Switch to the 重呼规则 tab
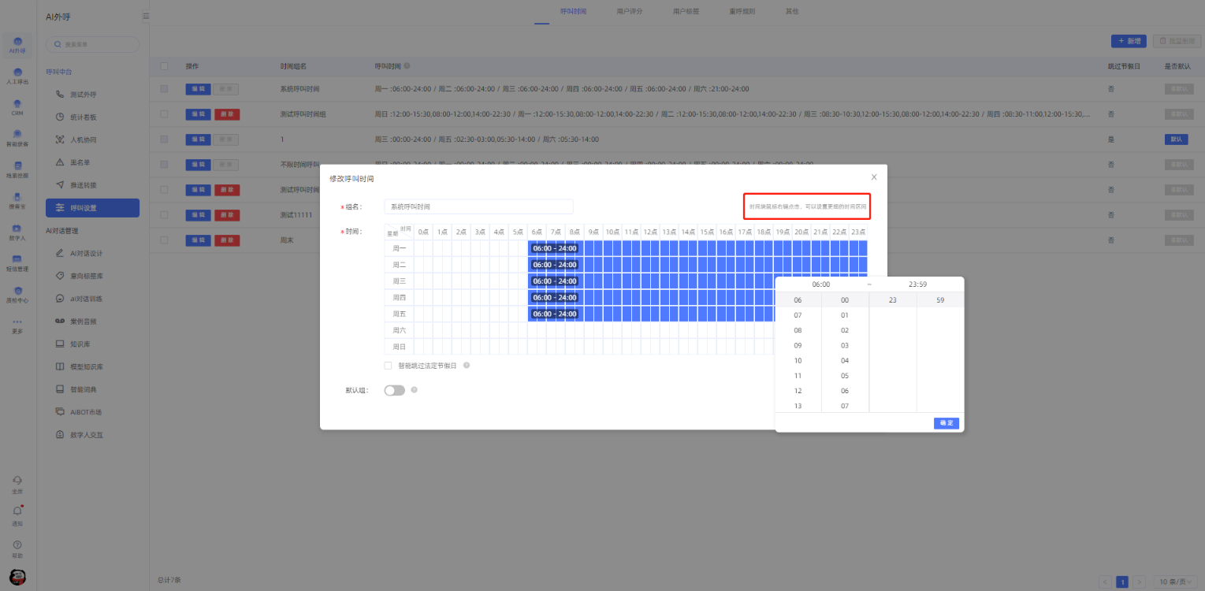Screen dimensions: 1205x591 coord(742,12)
